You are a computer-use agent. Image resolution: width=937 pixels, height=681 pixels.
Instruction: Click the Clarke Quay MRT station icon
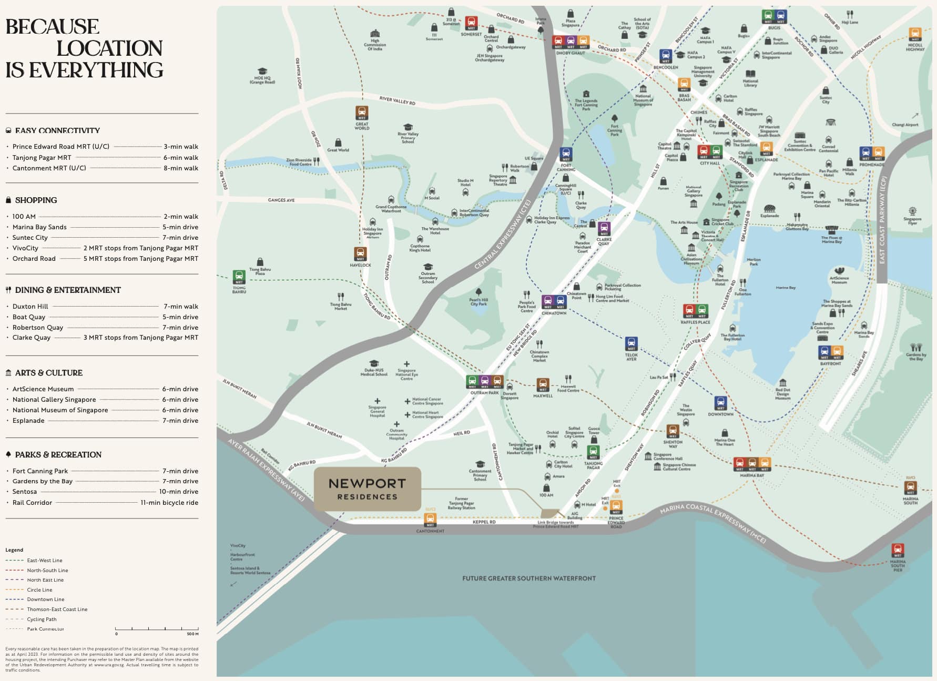click(x=604, y=229)
